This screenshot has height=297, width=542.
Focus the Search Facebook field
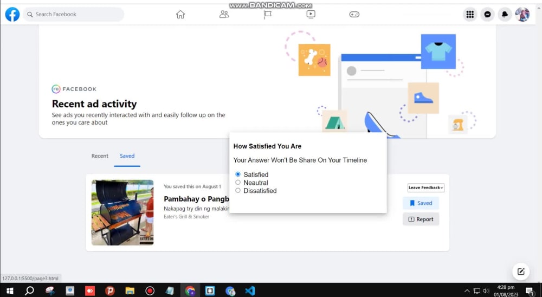(73, 14)
